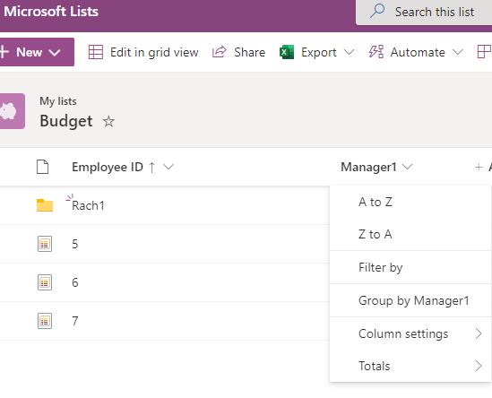Click the Automate button label
This screenshot has width=492, height=398.
418,52
